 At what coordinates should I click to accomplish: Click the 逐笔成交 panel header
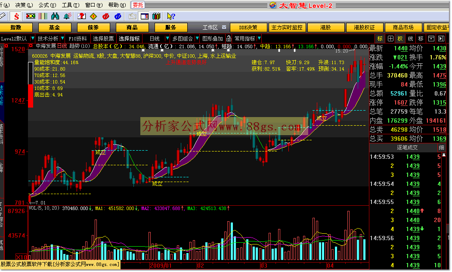[x=407, y=148]
